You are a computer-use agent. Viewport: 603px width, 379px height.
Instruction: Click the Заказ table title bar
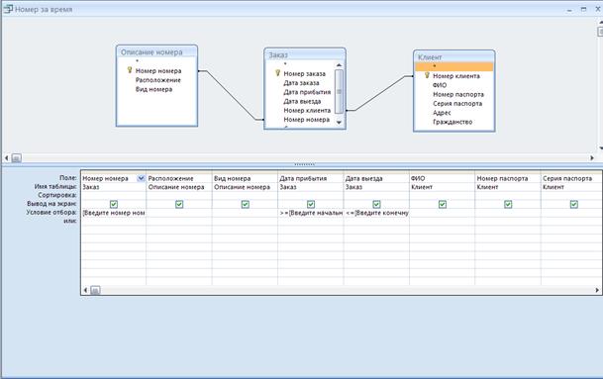(305, 54)
